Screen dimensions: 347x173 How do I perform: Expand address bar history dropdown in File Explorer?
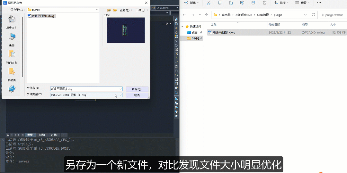(x=306, y=15)
